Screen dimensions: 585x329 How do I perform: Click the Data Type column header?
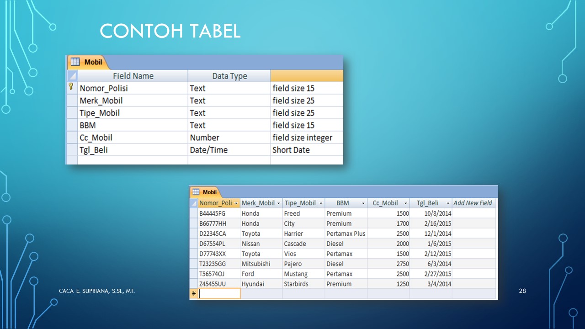click(229, 76)
